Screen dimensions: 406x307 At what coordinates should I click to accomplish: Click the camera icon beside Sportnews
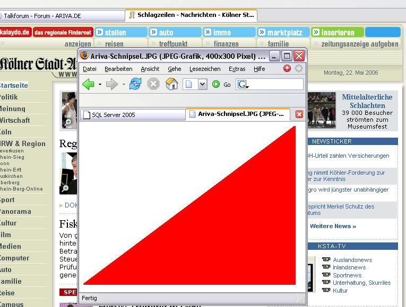[x=326, y=275]
